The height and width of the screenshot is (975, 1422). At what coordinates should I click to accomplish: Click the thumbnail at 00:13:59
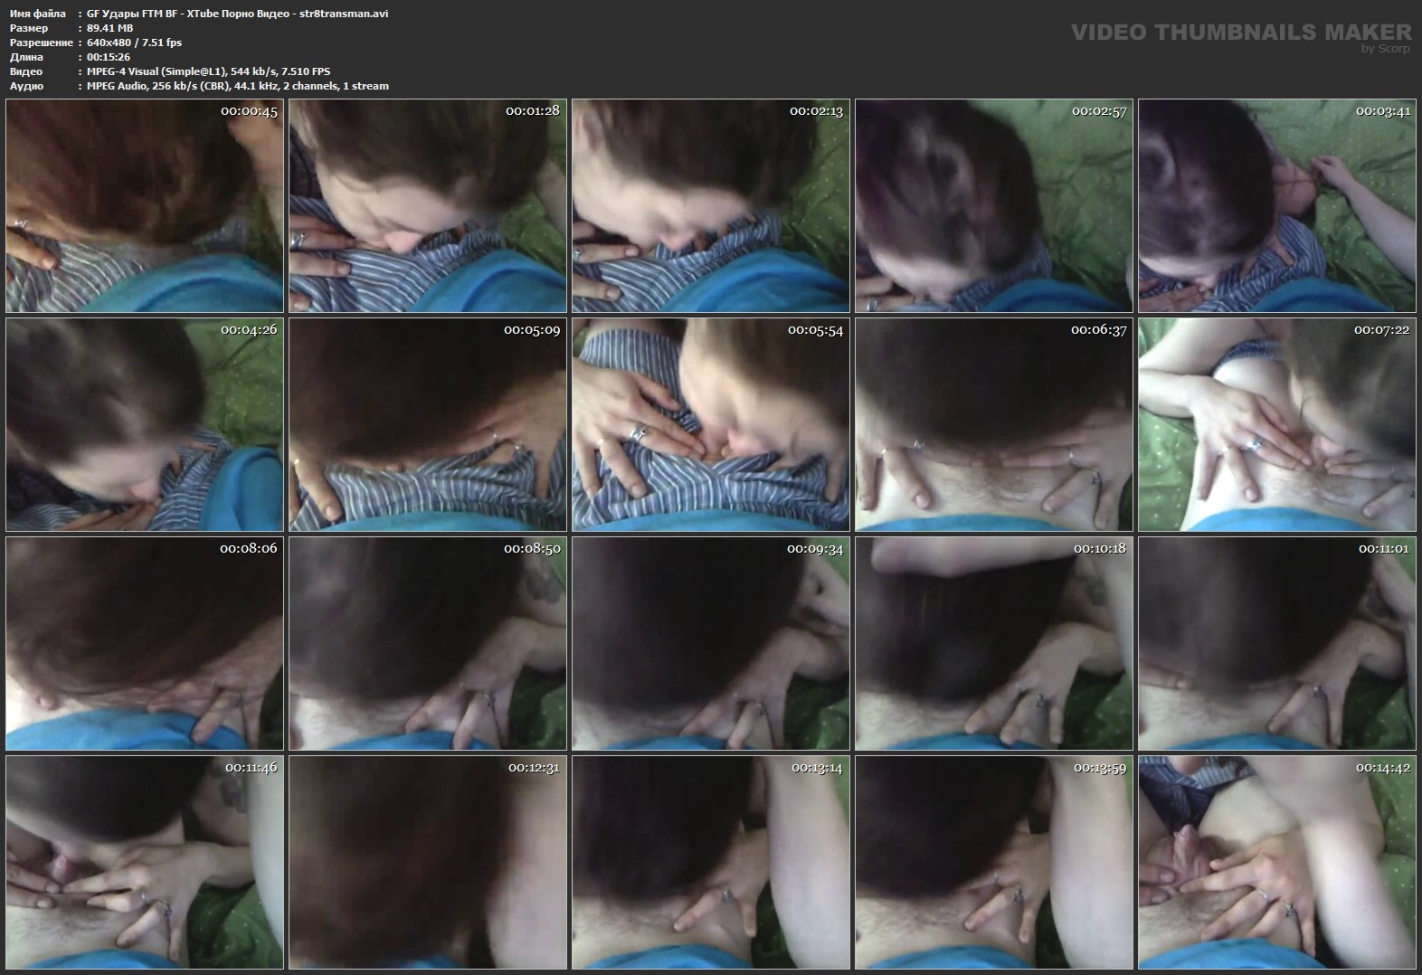pos(994,863)
